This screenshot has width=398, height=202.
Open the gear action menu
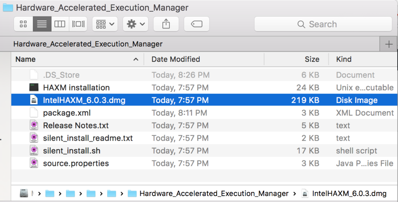click(x=136, y=24)
